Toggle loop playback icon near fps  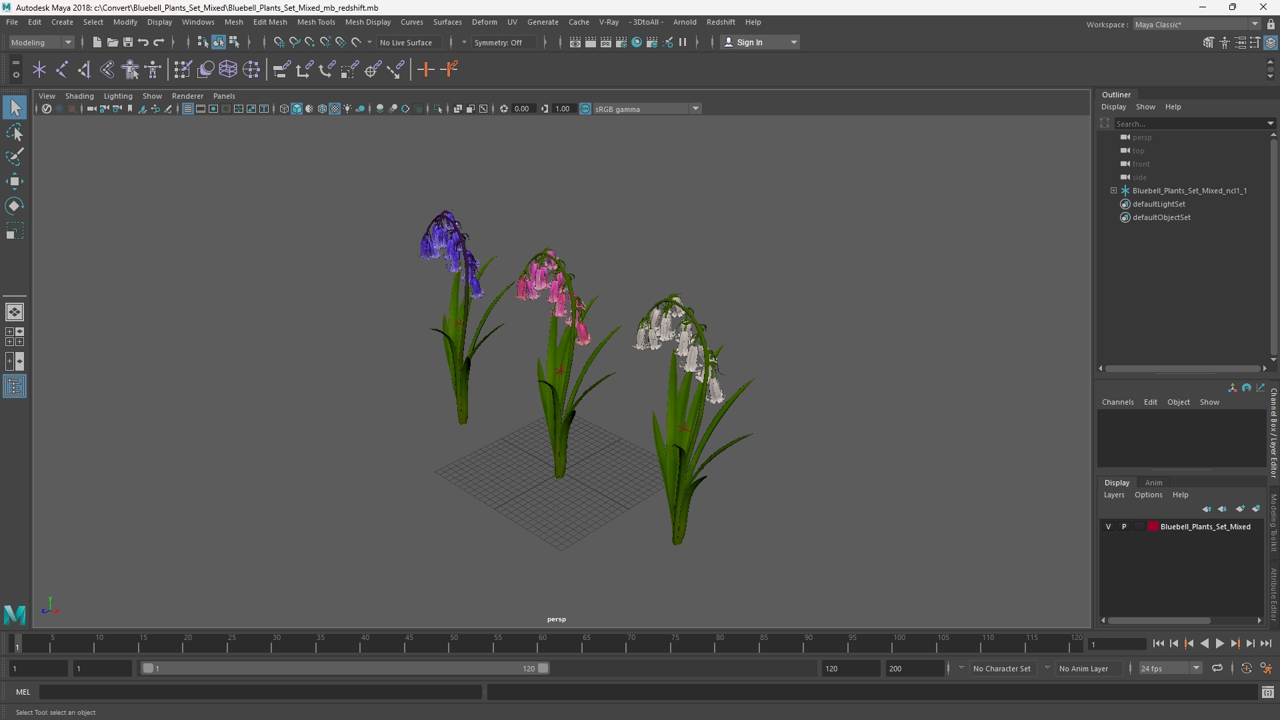(x=1217, y=668)
